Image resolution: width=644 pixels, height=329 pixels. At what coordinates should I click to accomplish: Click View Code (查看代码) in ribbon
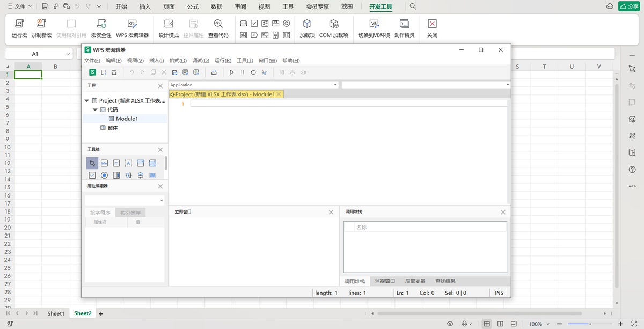coord(218,28)
